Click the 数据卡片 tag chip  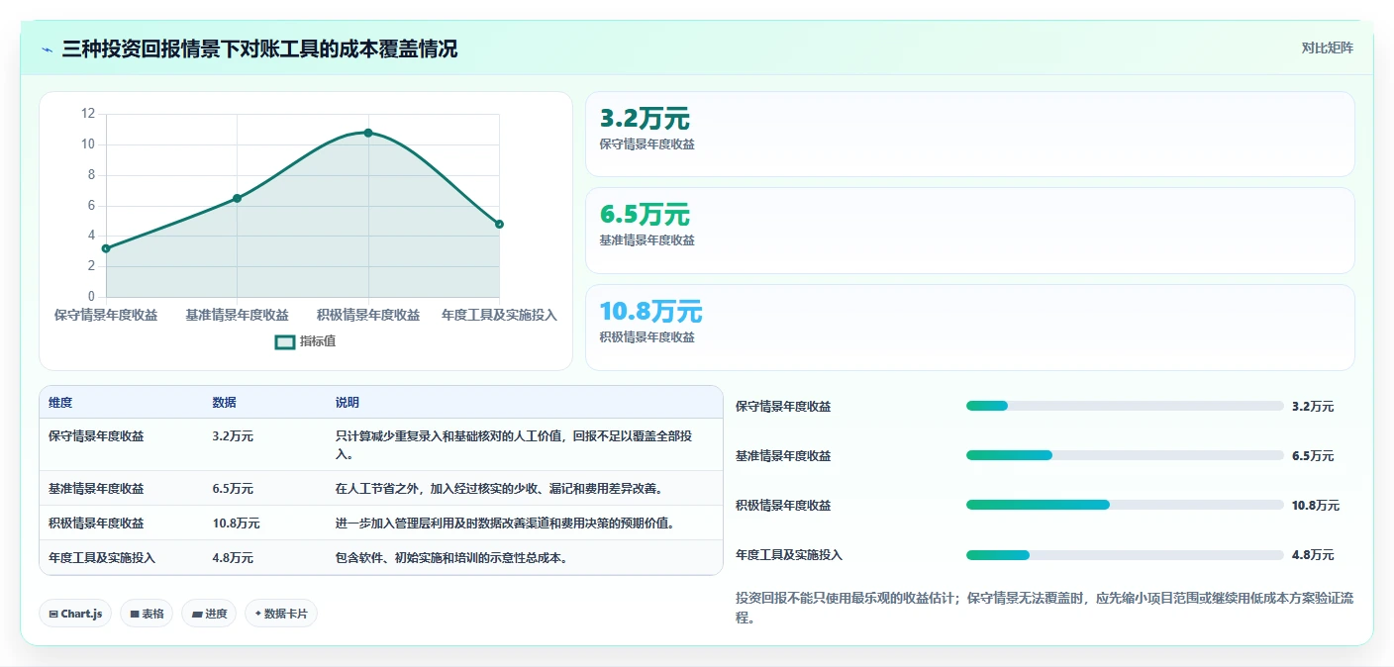coord(281,614)
